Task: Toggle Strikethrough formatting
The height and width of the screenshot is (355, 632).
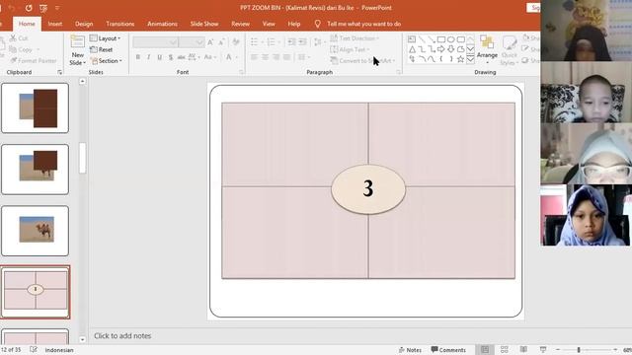Action: (182, 57)
